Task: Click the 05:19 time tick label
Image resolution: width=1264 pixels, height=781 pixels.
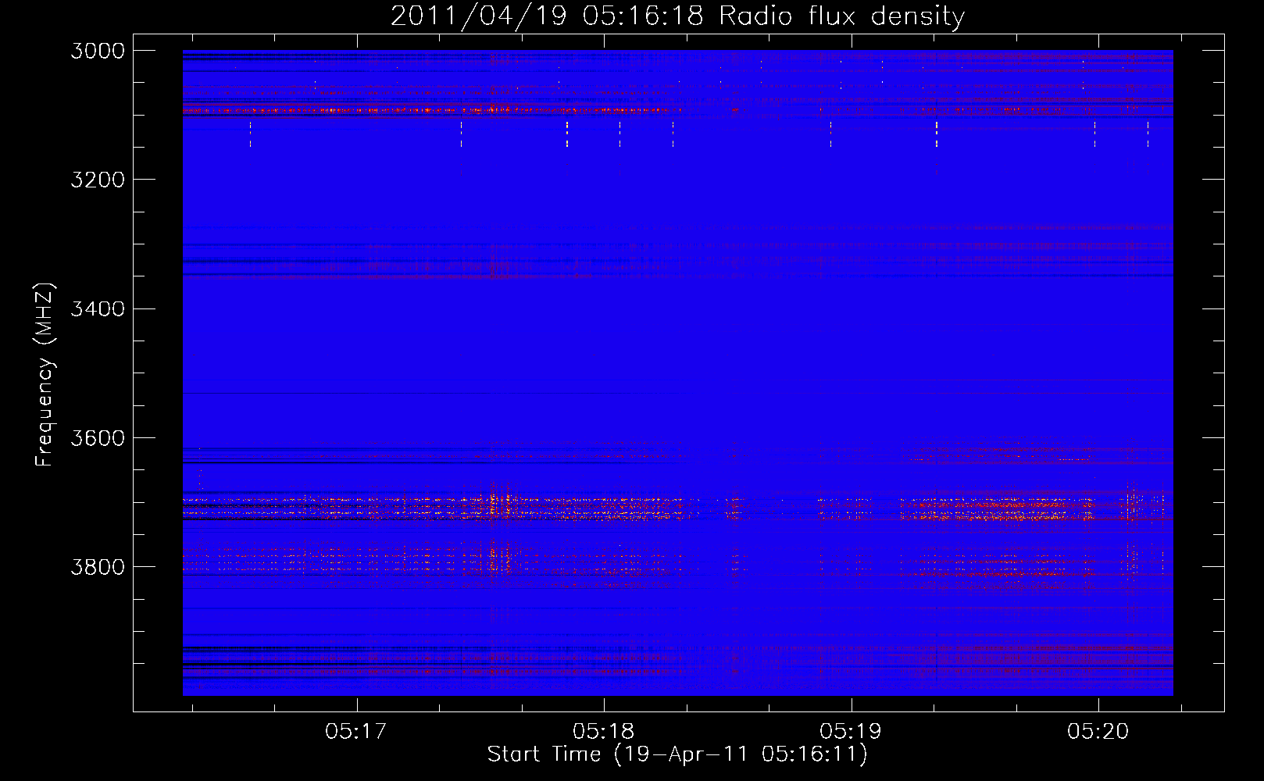Action: (851, 732)
